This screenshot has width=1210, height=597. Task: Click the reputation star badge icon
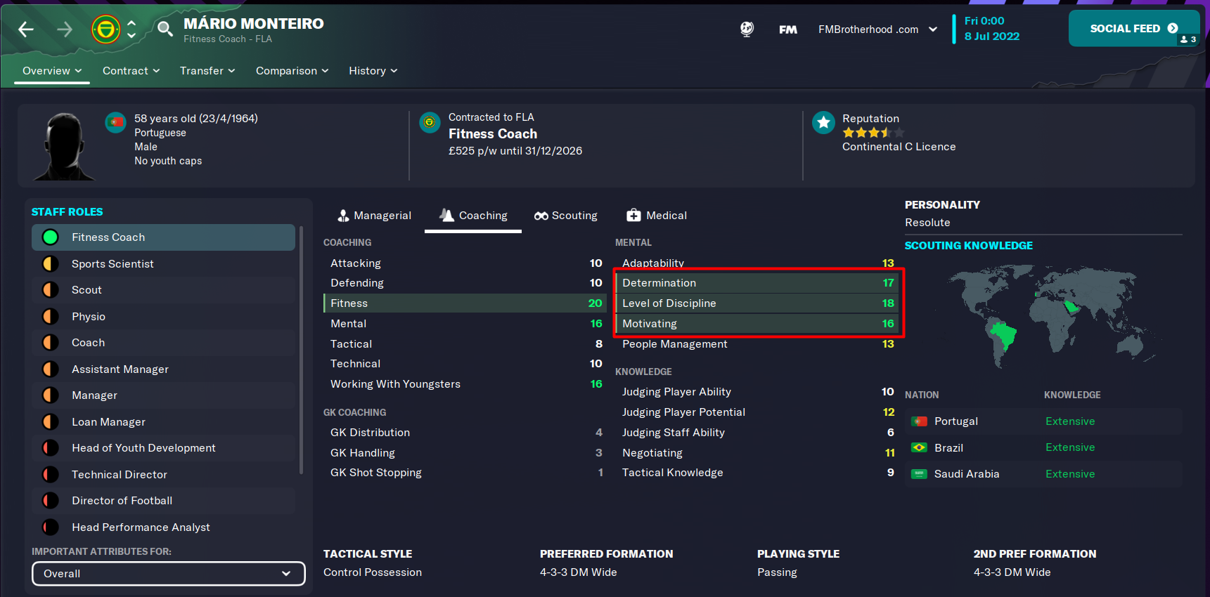point(823,123)
